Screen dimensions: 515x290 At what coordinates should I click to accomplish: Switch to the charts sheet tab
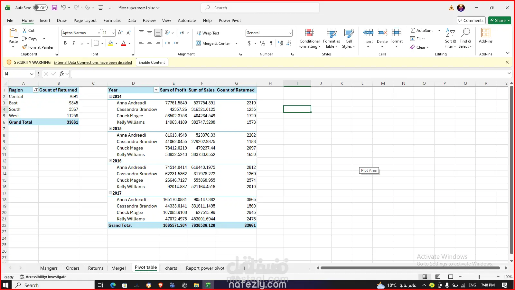coord(171,268)
